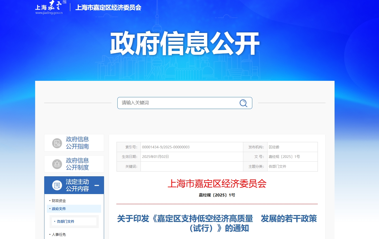Viewport: 379px width, 239px height.
Task: Open the 政府信息公开指南 page
Action: point(77,142)
